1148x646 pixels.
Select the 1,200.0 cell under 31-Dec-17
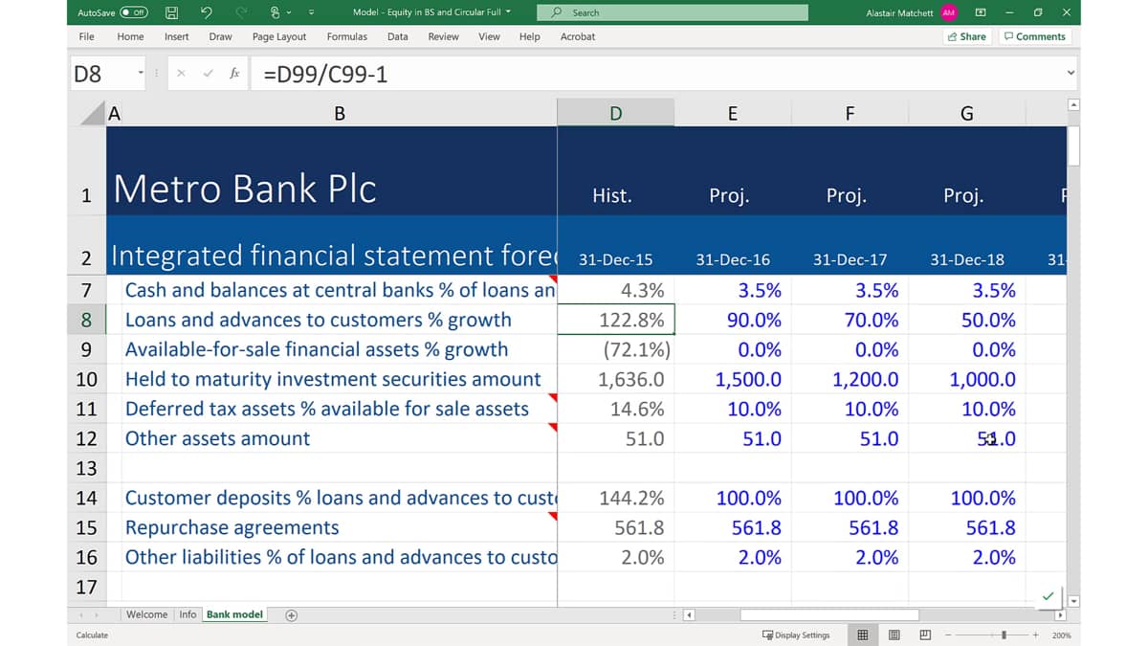(x=850, y=379)
